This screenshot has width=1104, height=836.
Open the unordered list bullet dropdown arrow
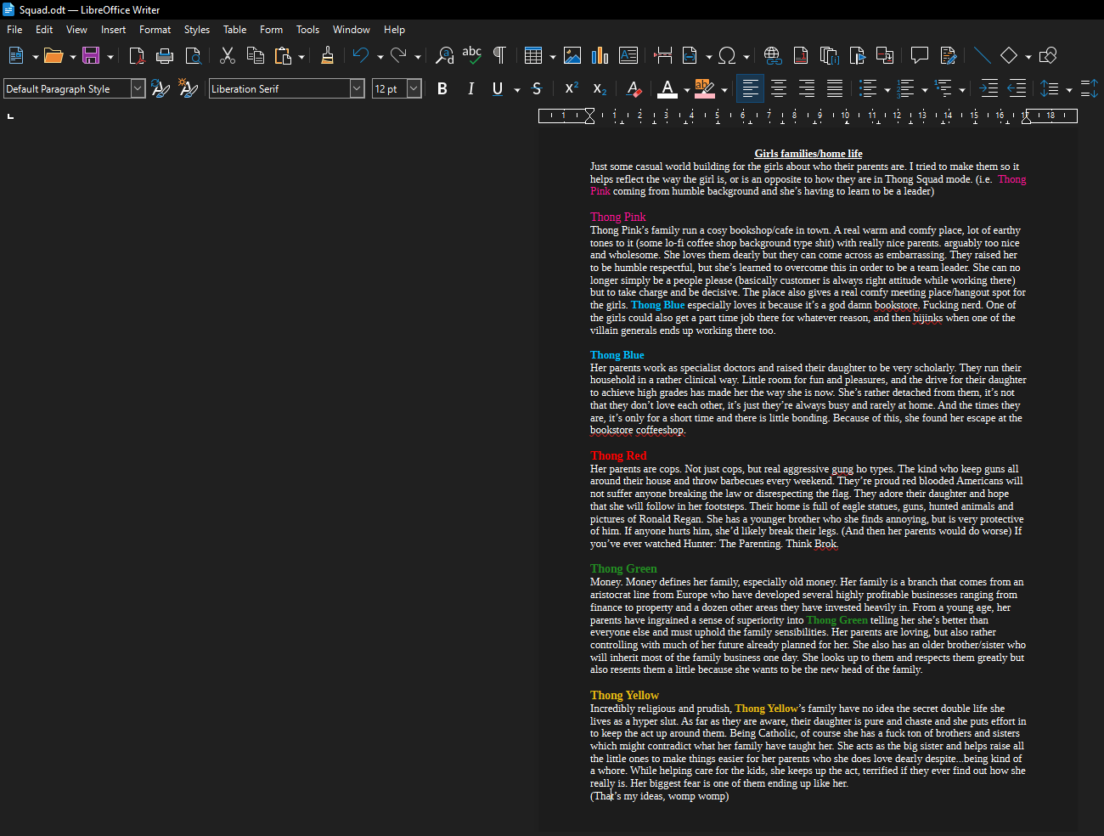(887, 89)
